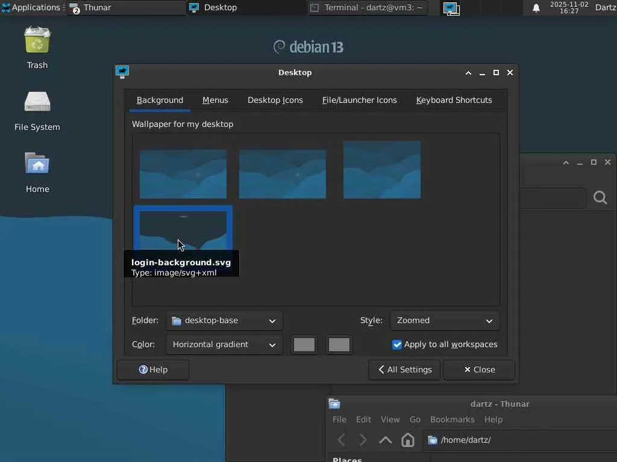Open the File menu in Thunar

click(339, 419)
